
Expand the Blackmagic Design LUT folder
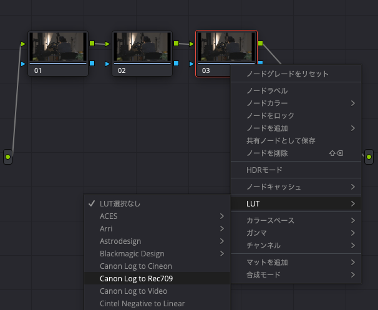(132, 253)
